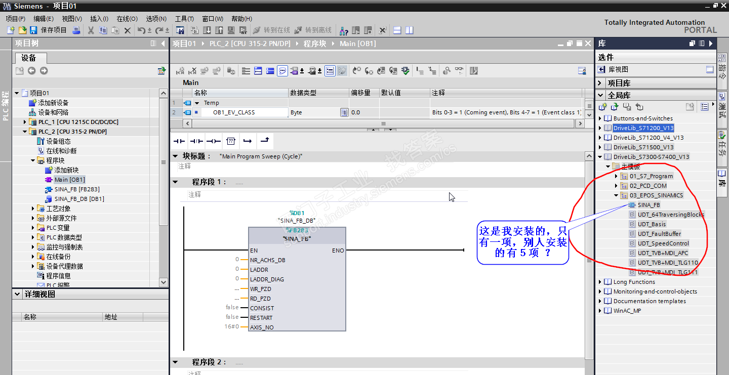Collapse the 项目树 panel with arrow
This screenshot has height=375, width=729.
[163, 44]
